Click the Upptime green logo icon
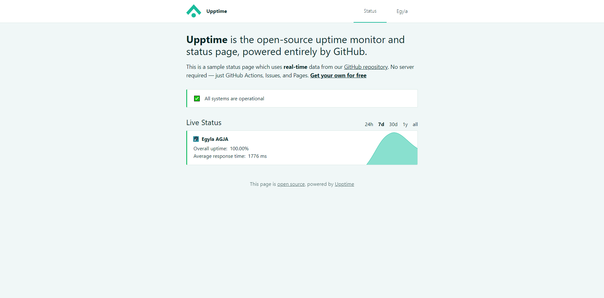 [x=193, y=11]
